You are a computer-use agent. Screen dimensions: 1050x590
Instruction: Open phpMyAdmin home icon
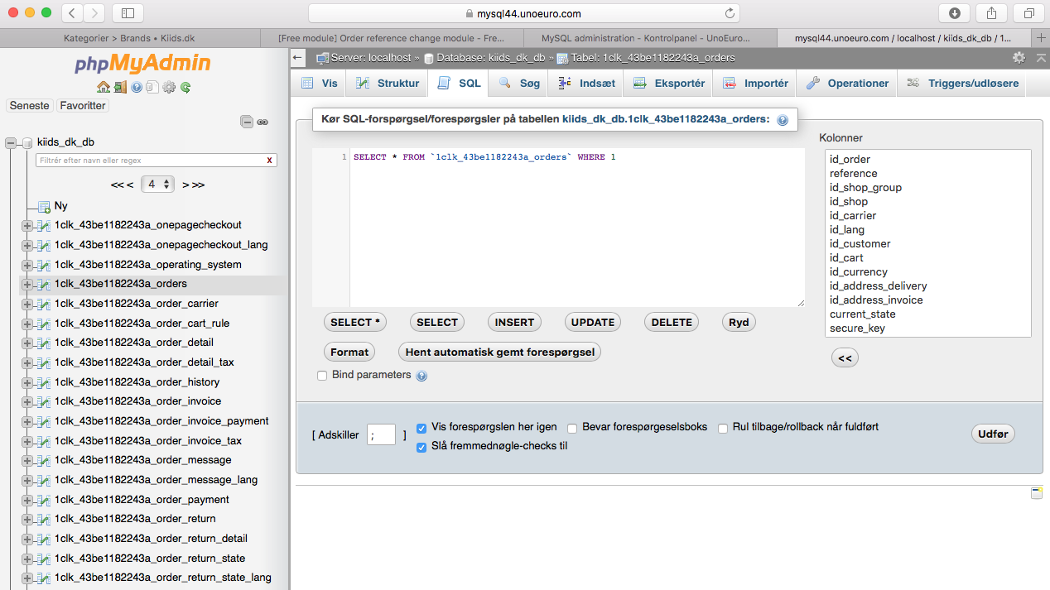point(104,87)
